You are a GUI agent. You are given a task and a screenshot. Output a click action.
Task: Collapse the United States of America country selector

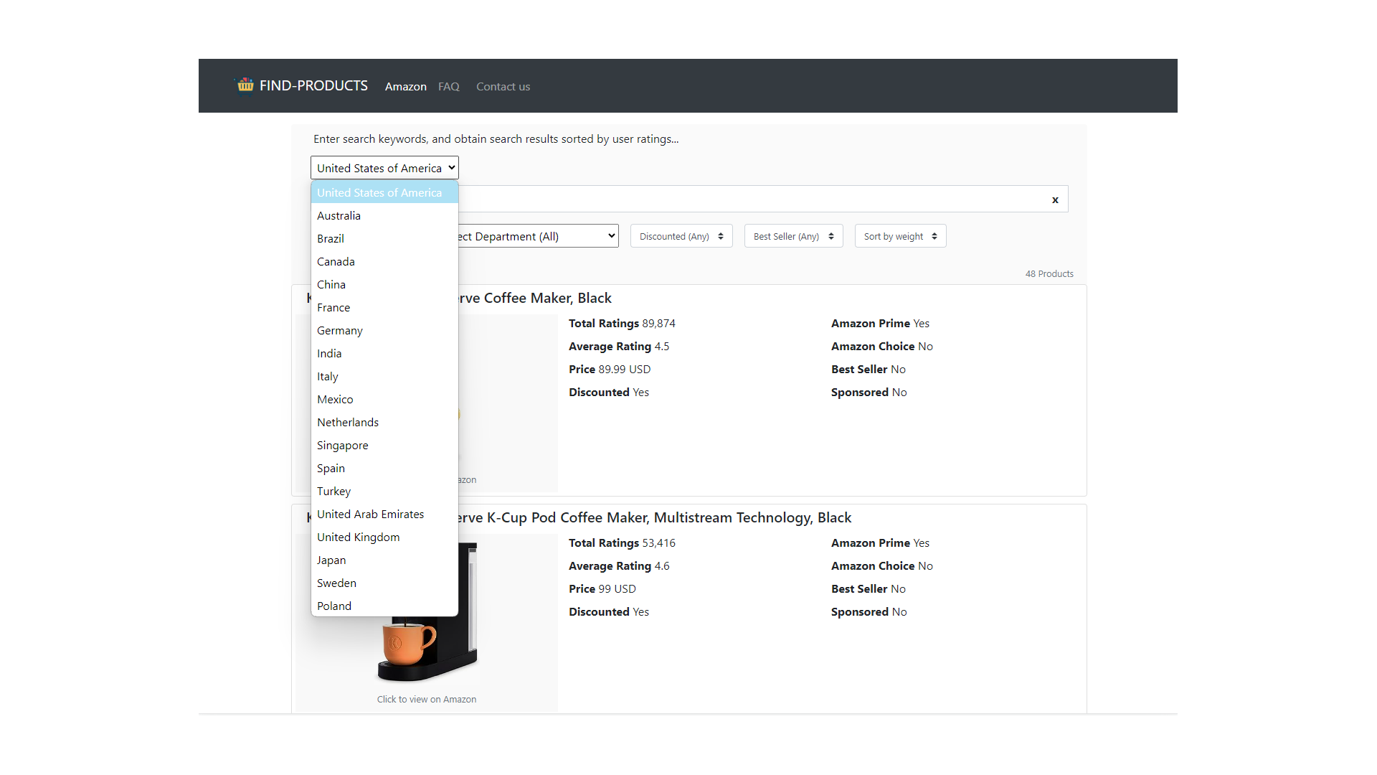click(x=384, y=168)
